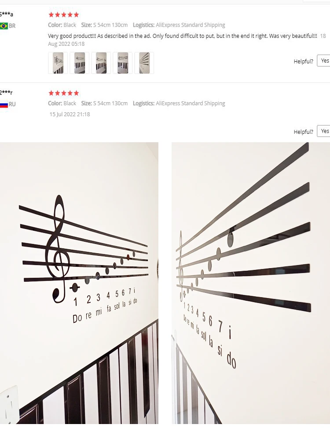Click first review's AliExpress Standard Shipping text
This screenshot has height=428, width=330.
(x=191, y=25)
